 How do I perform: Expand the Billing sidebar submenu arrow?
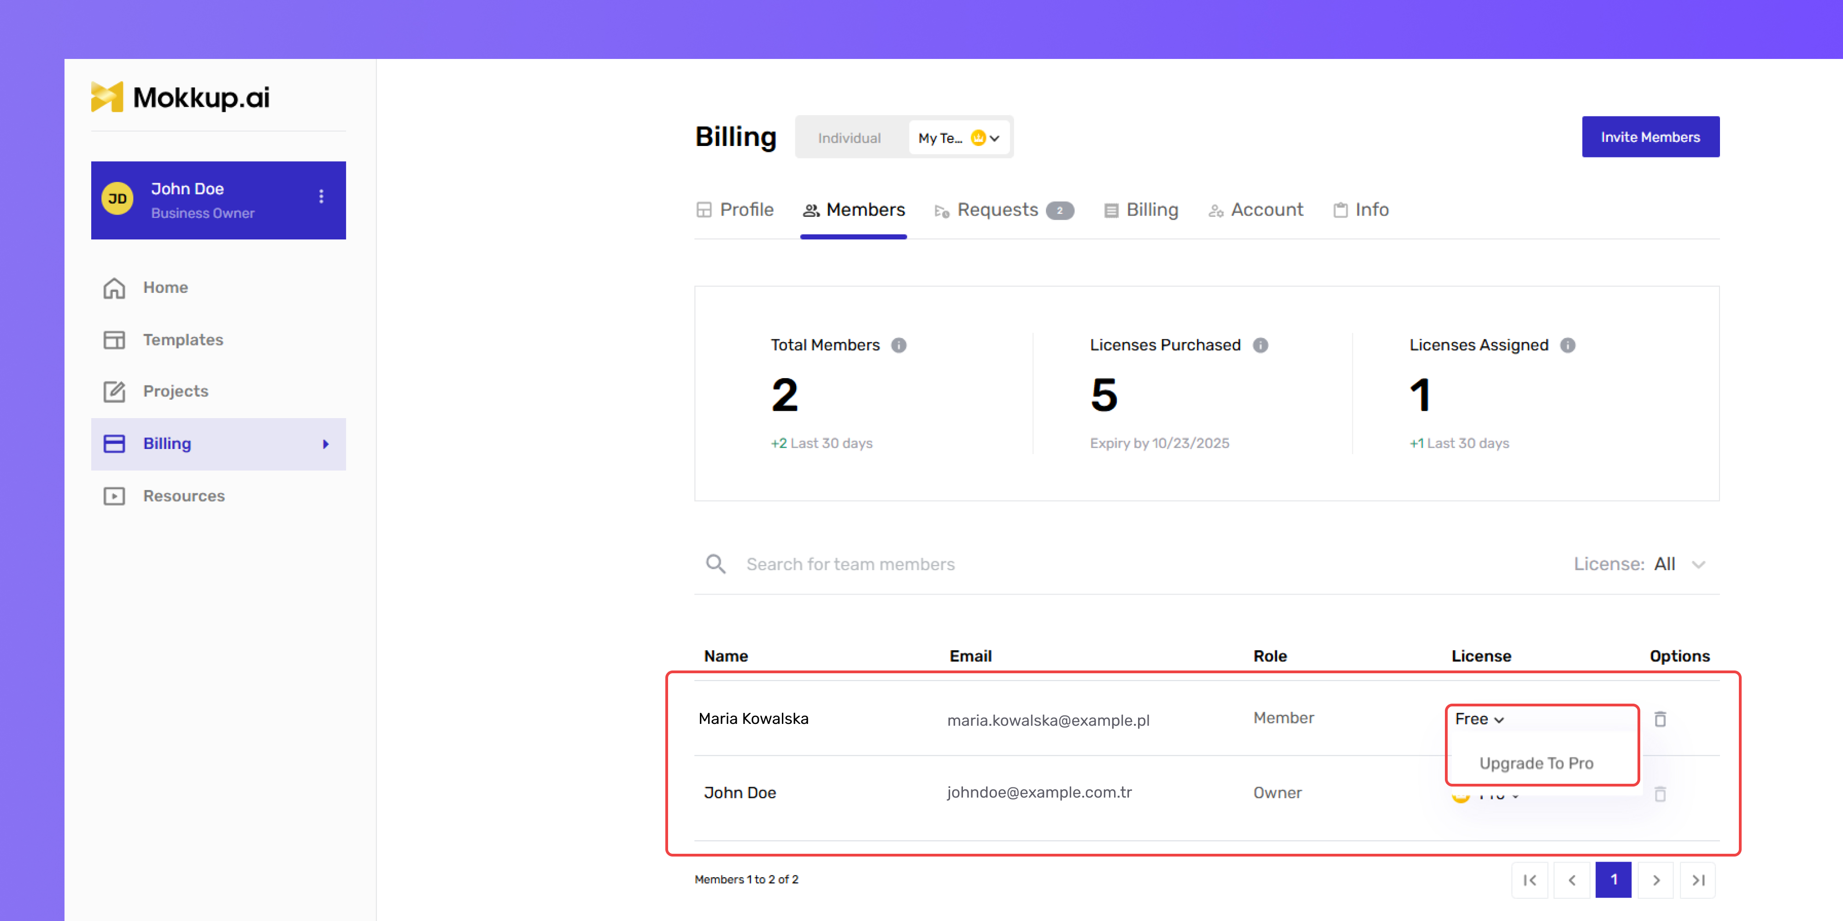coord(326,444)
